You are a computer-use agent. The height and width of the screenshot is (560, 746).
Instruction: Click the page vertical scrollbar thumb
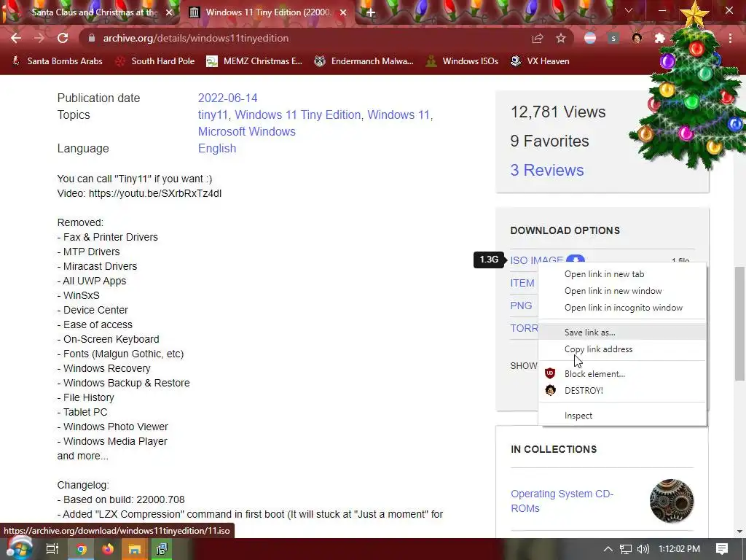pos(739,324)
